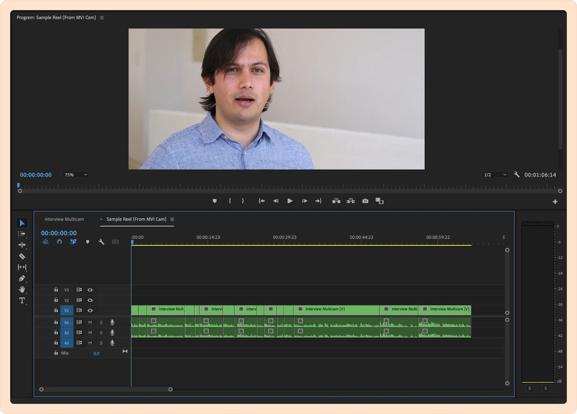Open Program Monitor wrench settings
577x414 pixels.
(517, 175)
